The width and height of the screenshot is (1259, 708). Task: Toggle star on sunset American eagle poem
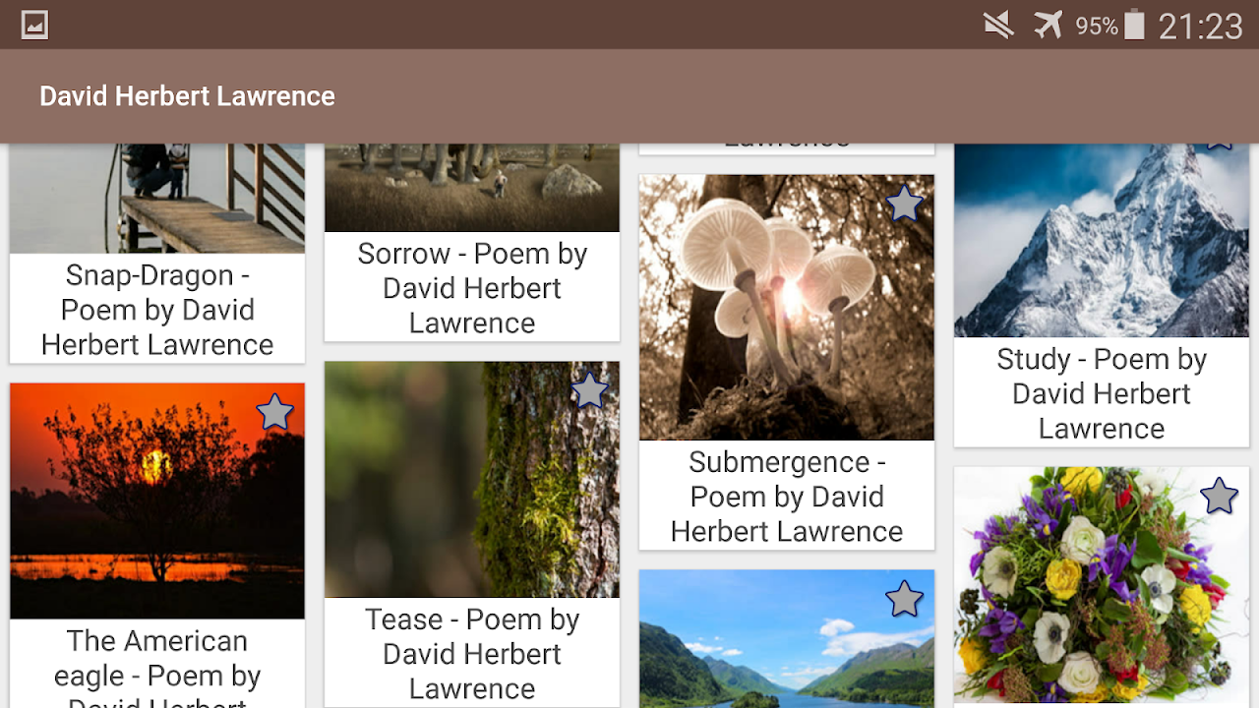[x=274, y=412]
